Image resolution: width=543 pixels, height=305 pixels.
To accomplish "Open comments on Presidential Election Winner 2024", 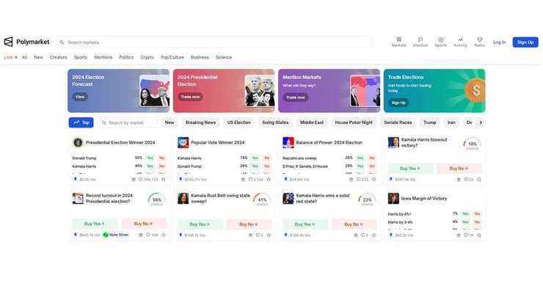I will 148,180.
